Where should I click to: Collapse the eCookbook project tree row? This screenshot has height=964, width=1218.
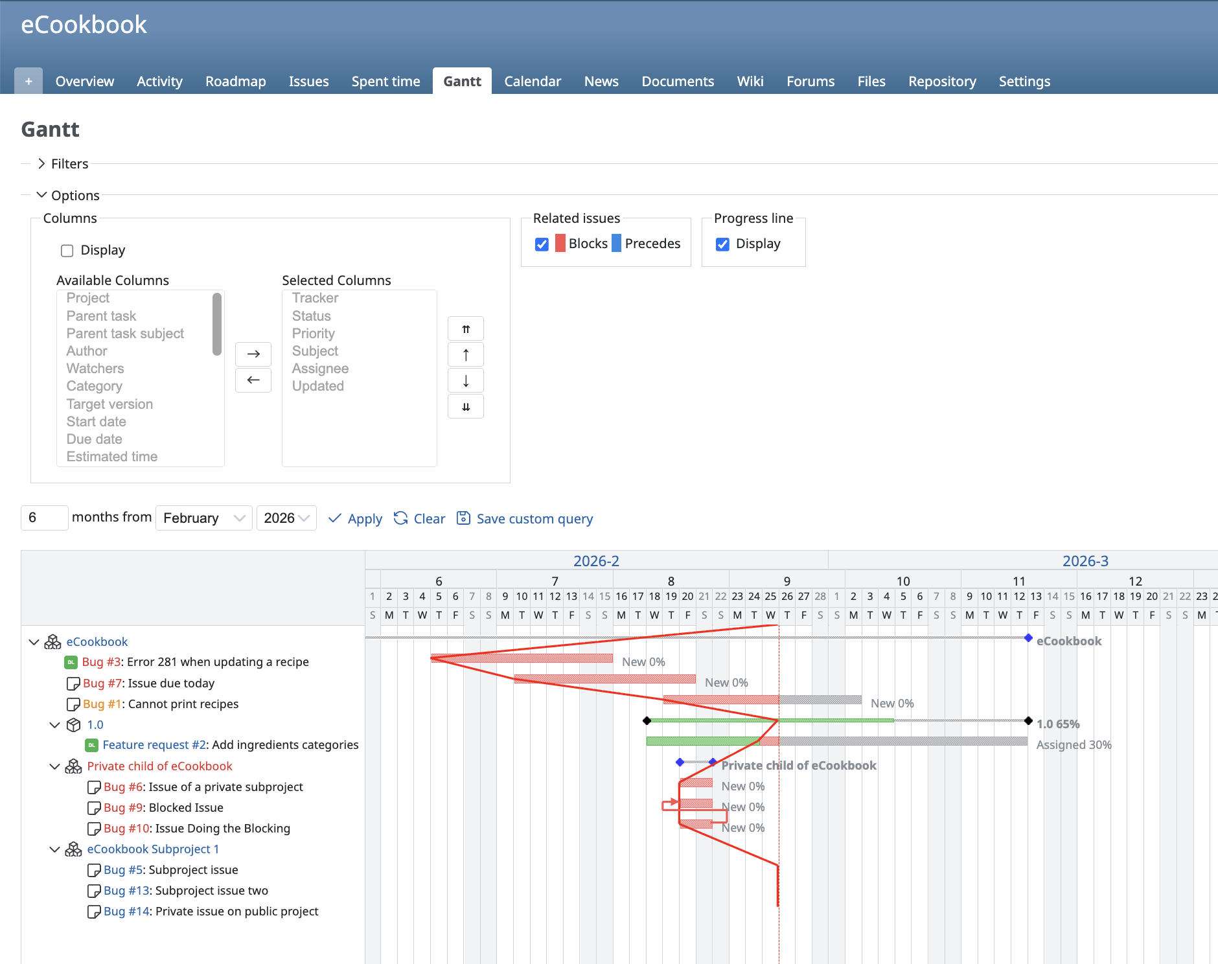click(x=34, y=642)
